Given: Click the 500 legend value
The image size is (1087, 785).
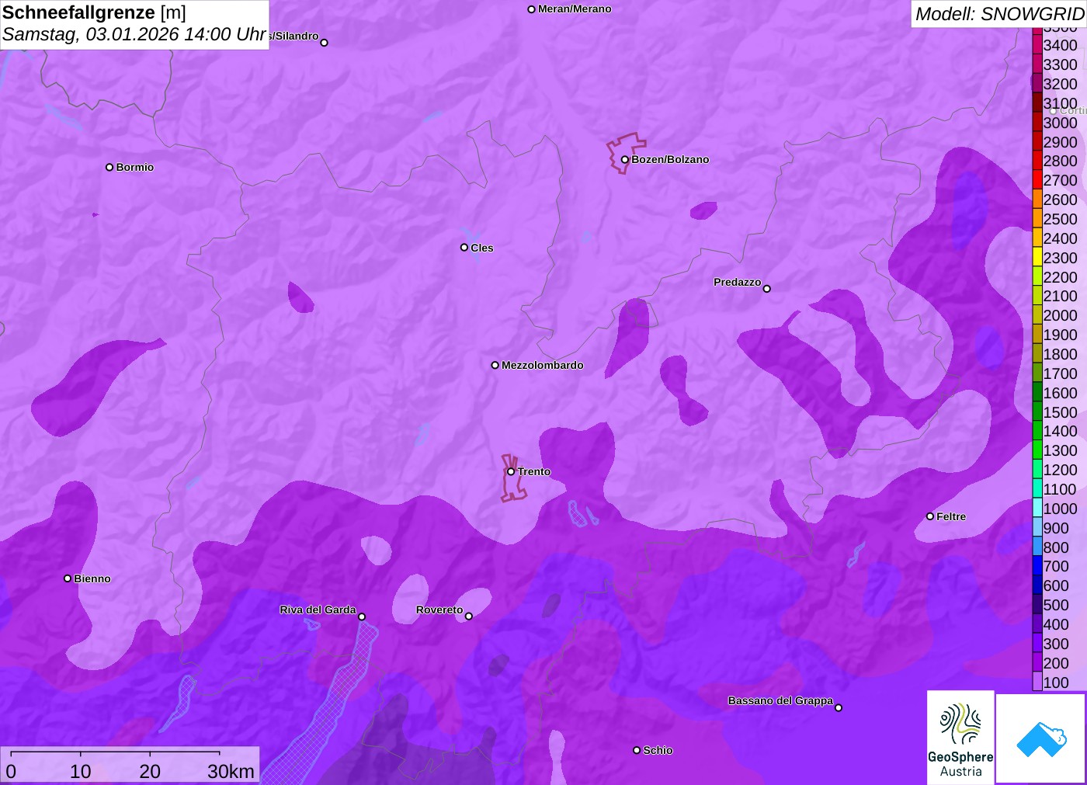Looking at the screenshot, I should (1056, 605).
